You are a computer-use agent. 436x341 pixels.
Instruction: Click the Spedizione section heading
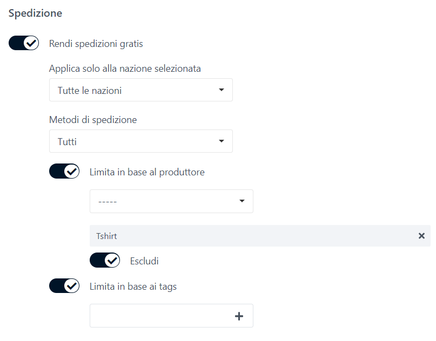pyautogui.click(x=35, y=13)
